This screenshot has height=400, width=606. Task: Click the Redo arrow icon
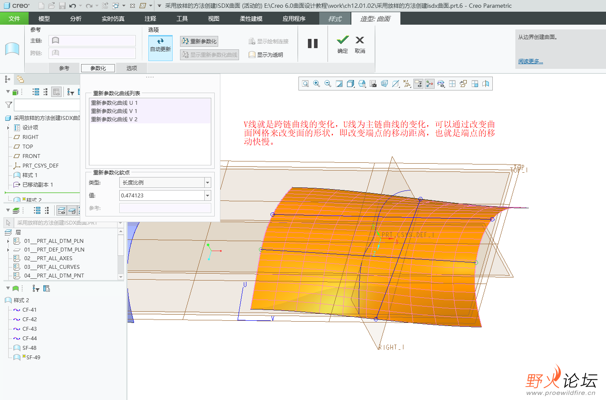89,6
